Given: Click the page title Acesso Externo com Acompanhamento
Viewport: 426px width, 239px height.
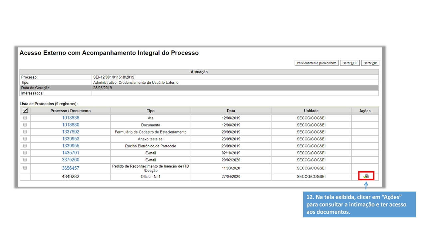Looking at the screenshot, I should [x=109, y=53].
